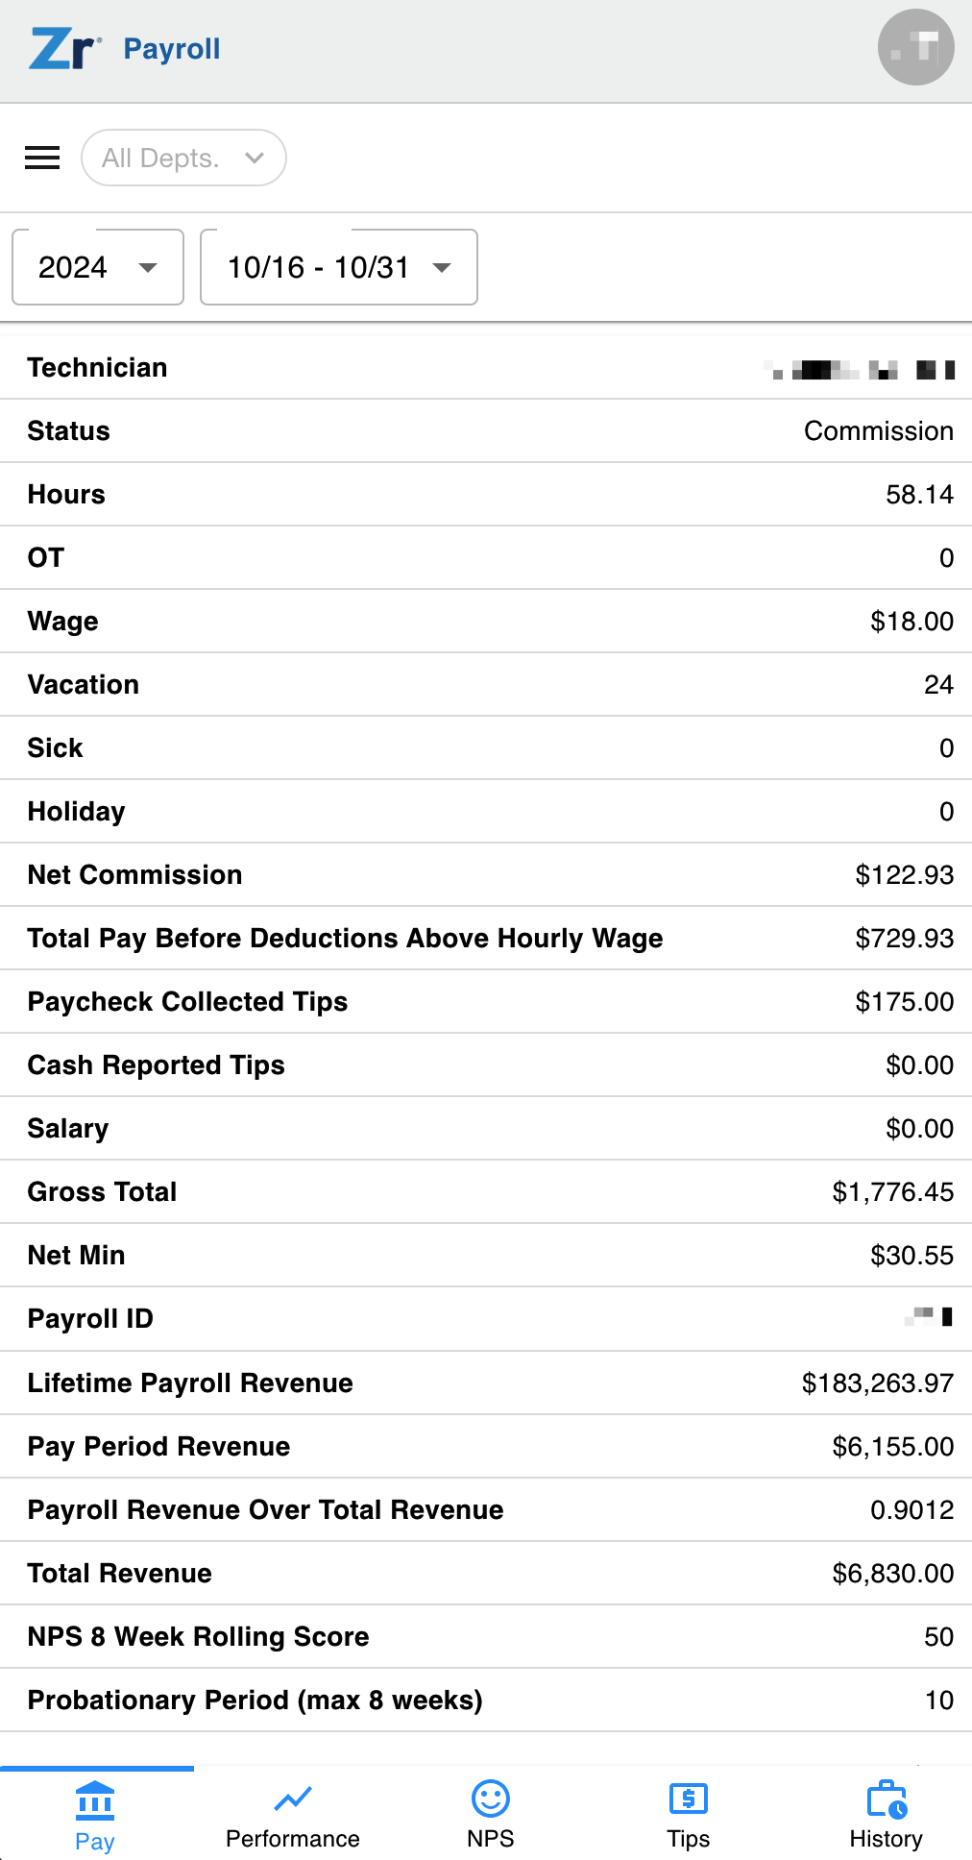Select the Net Commission row
This screenshot has height=1860, width=972.
click(486, 875)
